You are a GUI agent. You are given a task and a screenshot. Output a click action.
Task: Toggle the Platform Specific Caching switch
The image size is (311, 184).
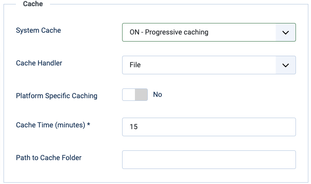pos(135,95)
